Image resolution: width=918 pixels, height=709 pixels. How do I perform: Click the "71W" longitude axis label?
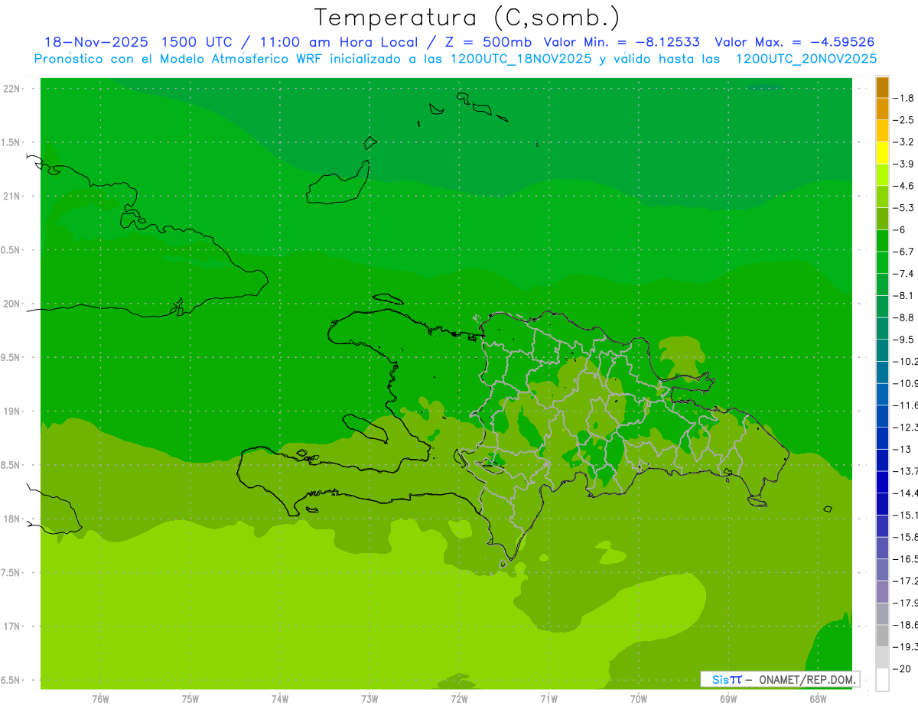pyautogui.click(x=549, y=699)
